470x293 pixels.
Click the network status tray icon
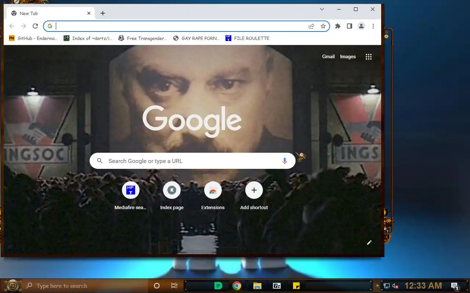[387, 286]
